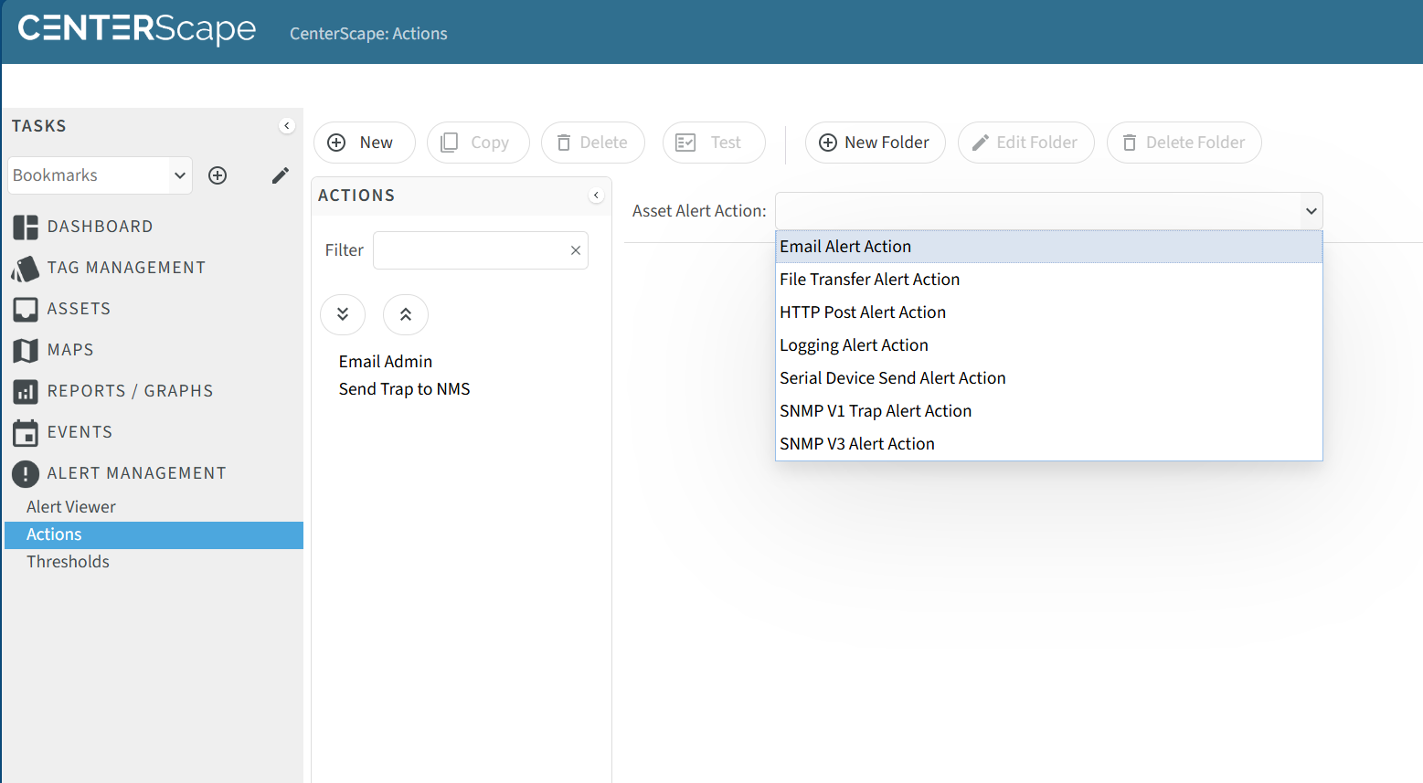This screenshot has width=1423, height=783.
Task: Collapse the Tasks panel
Action: [287, 126]
